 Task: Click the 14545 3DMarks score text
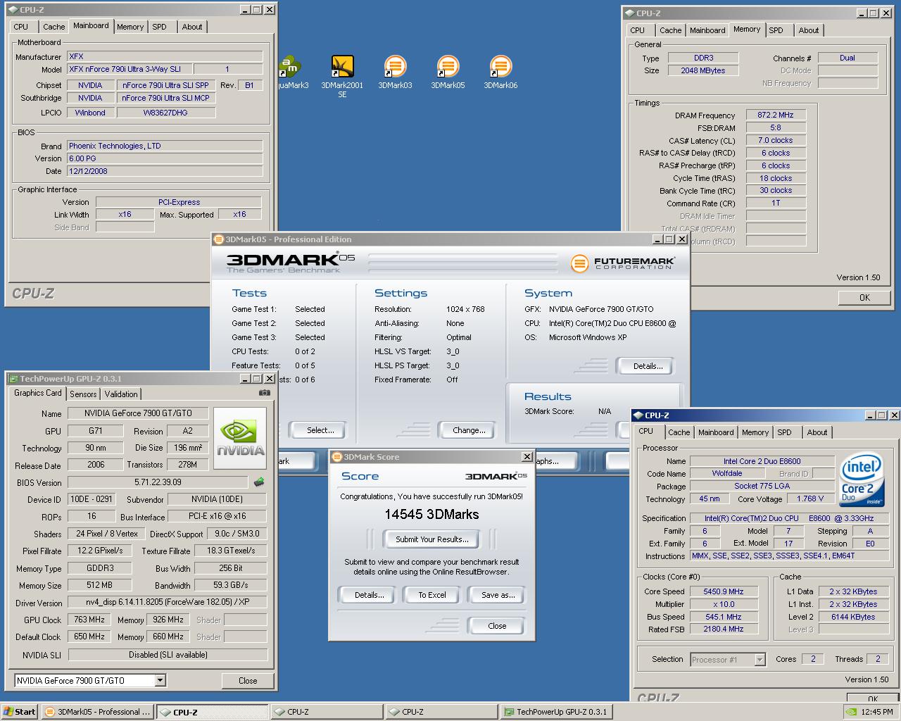pos(431,515)
